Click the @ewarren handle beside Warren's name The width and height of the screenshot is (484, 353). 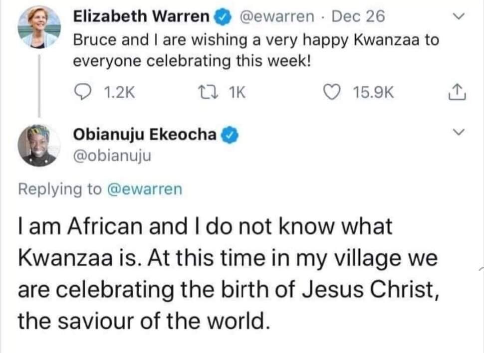(x=278, y=17)
